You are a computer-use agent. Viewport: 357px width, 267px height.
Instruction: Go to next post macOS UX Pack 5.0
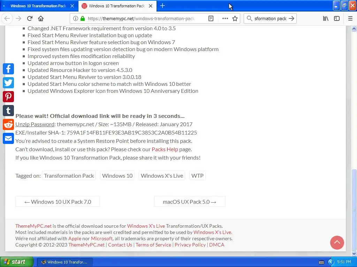pyautogui.click(x=190, y=202)
